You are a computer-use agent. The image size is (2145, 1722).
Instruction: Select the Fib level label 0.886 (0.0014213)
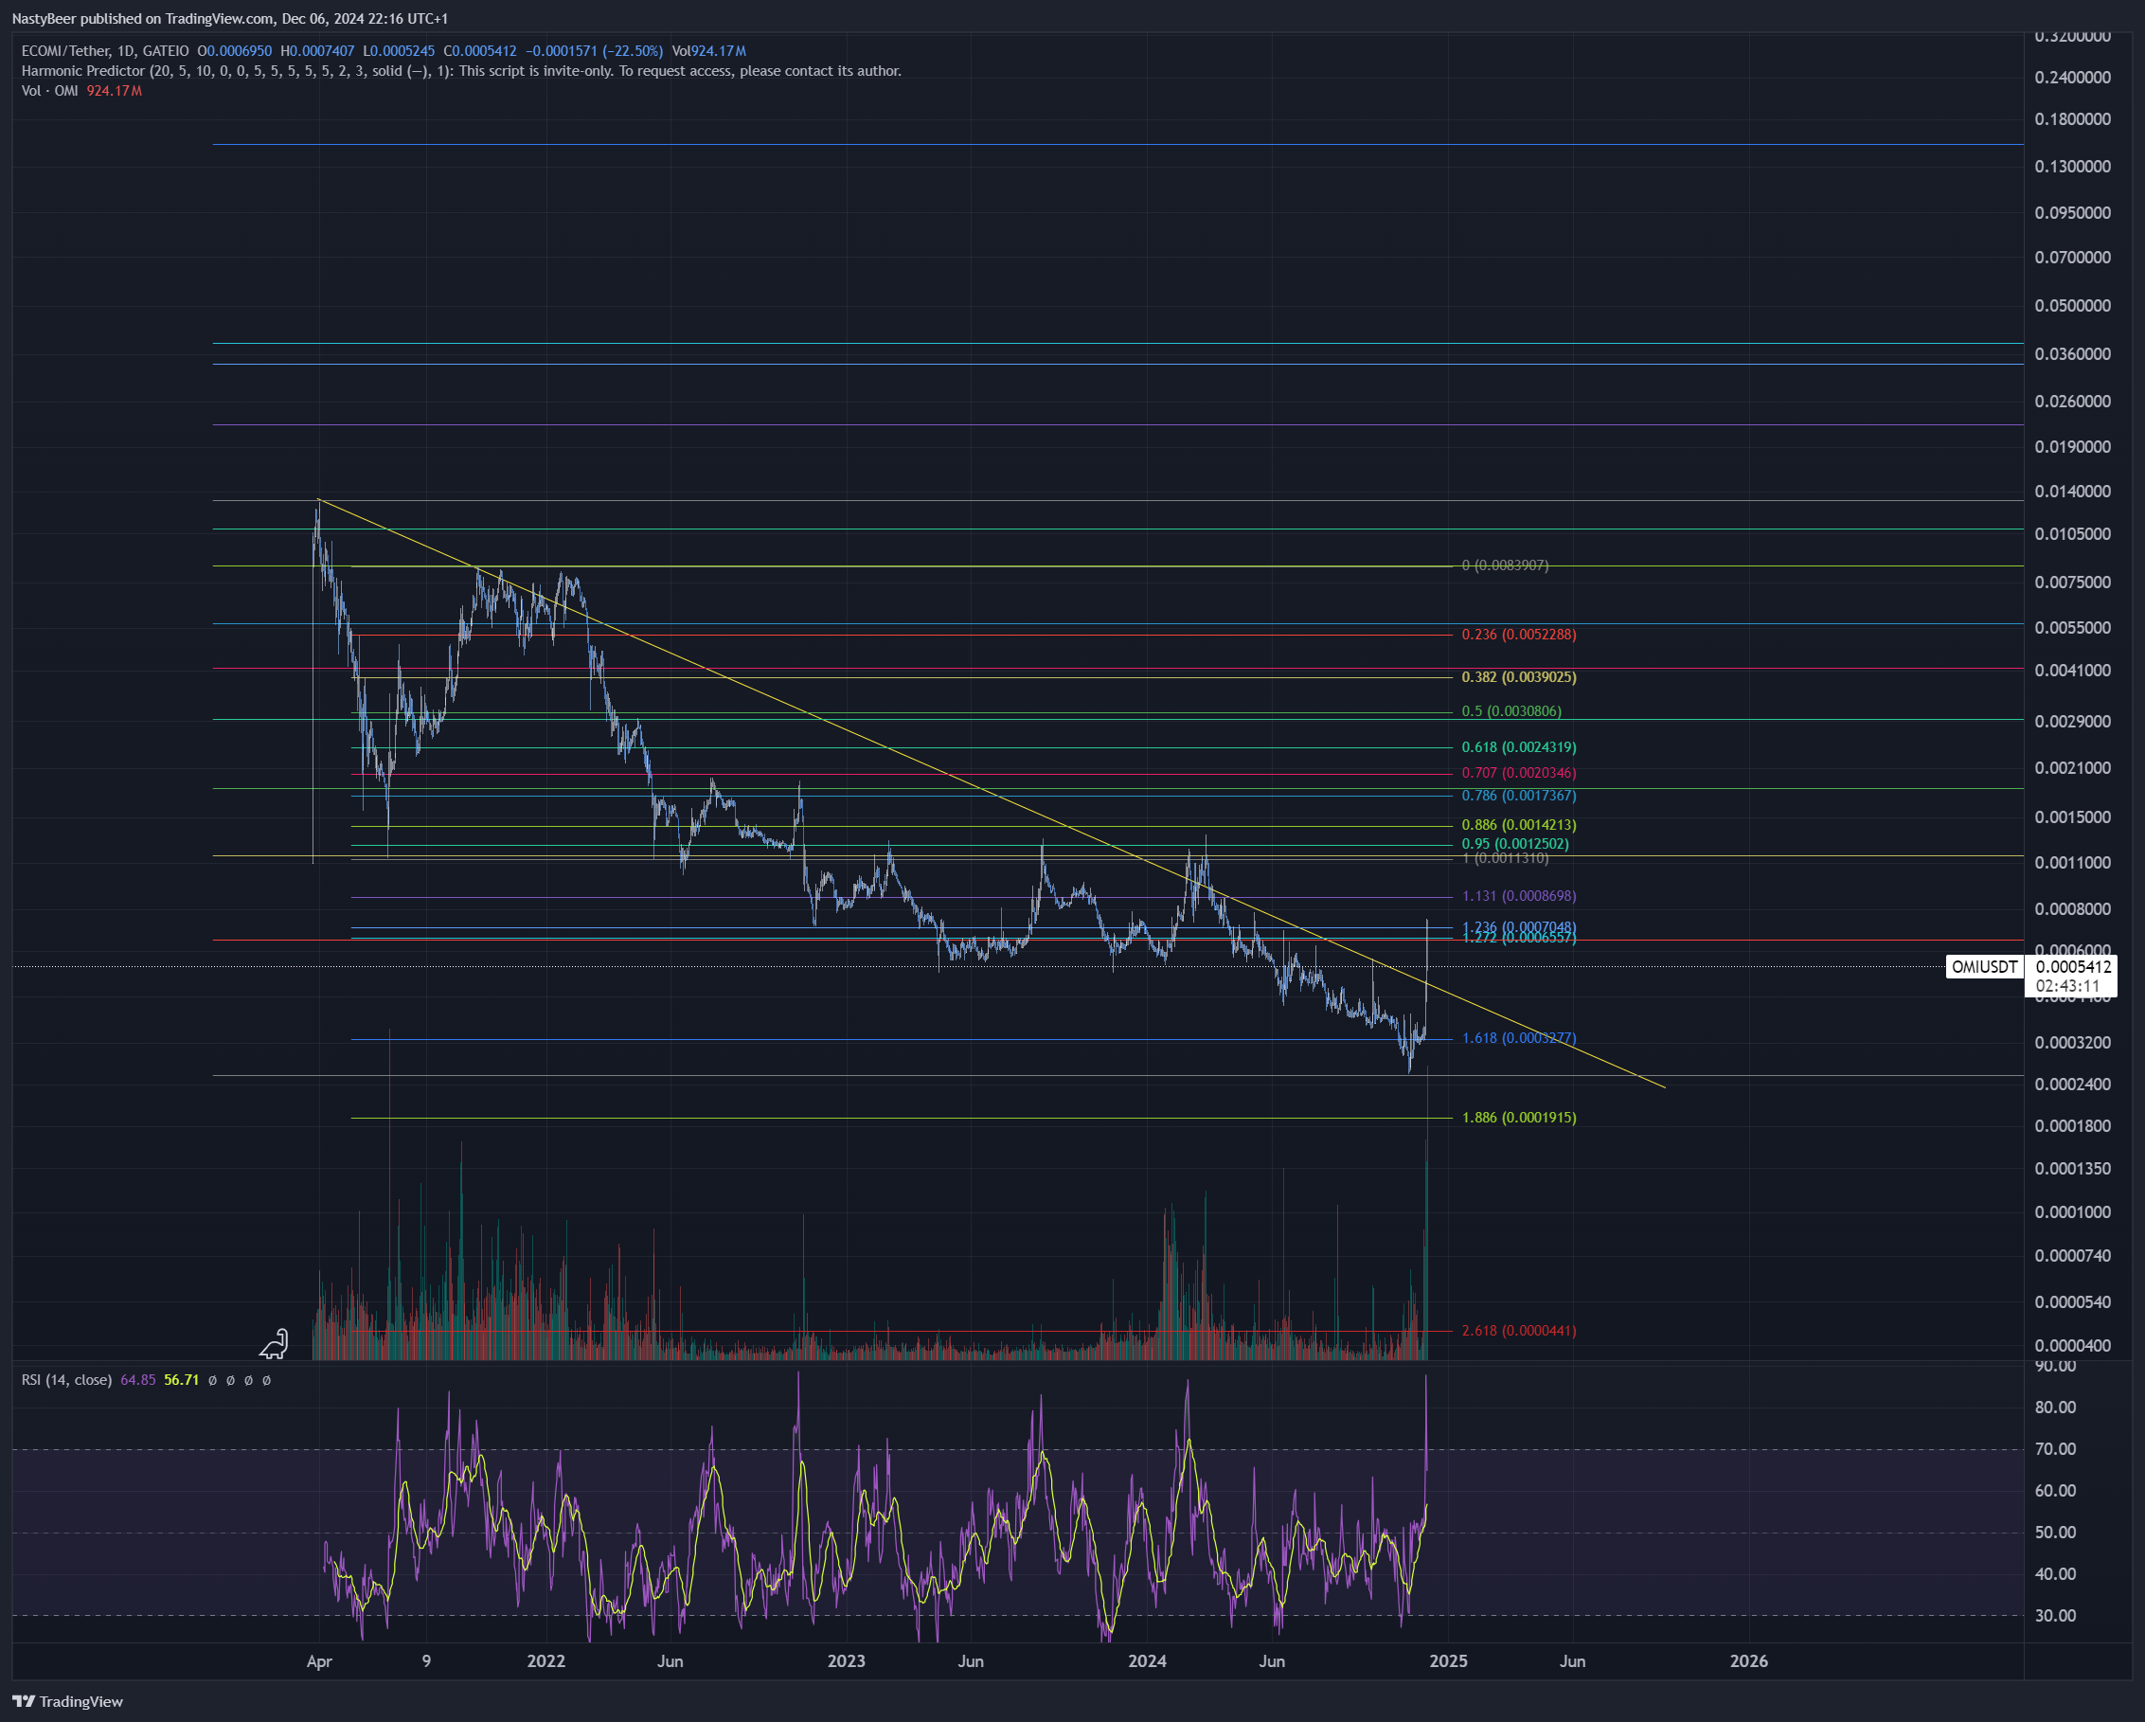pyautogui.click(x=1518, y=825)
